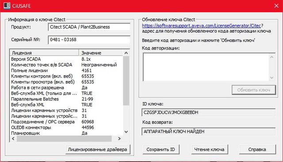Image resolution: width=283 pixels, height=162 pixels.
Task: Click authorization code box scroll down arrow
Action: tap(272, 78)
